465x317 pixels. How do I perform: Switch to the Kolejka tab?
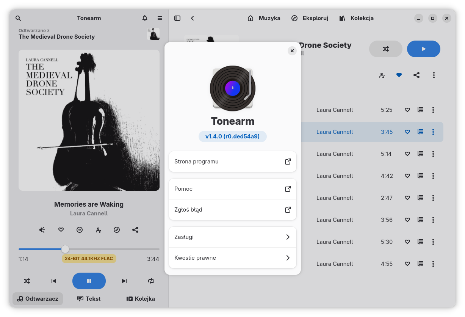point(141,299)
